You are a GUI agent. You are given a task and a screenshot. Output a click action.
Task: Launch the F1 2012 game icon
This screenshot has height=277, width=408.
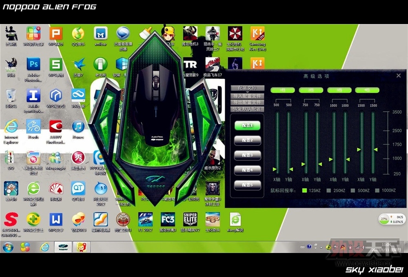point(145,222)
